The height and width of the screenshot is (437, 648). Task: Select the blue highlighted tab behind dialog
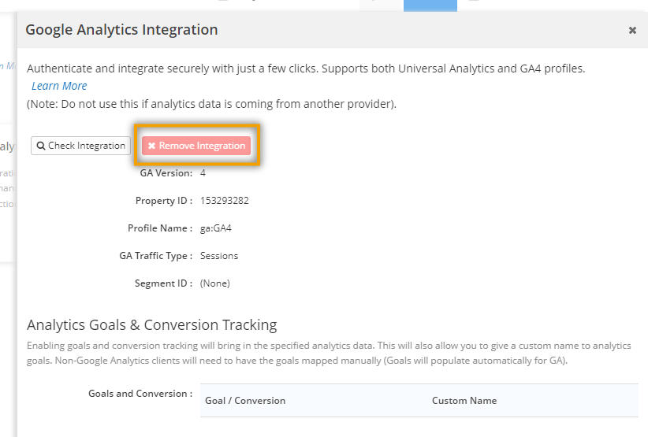click(430, 6)
